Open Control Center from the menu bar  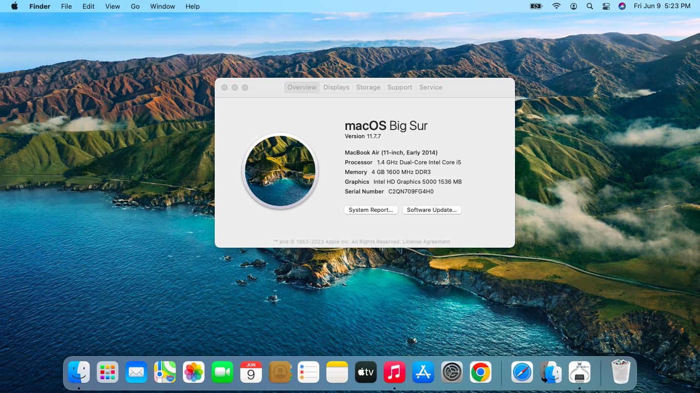[606, 6]
